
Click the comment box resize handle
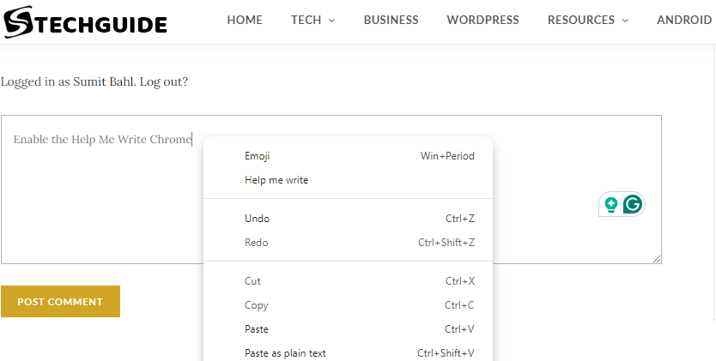[x=657, y=259]
